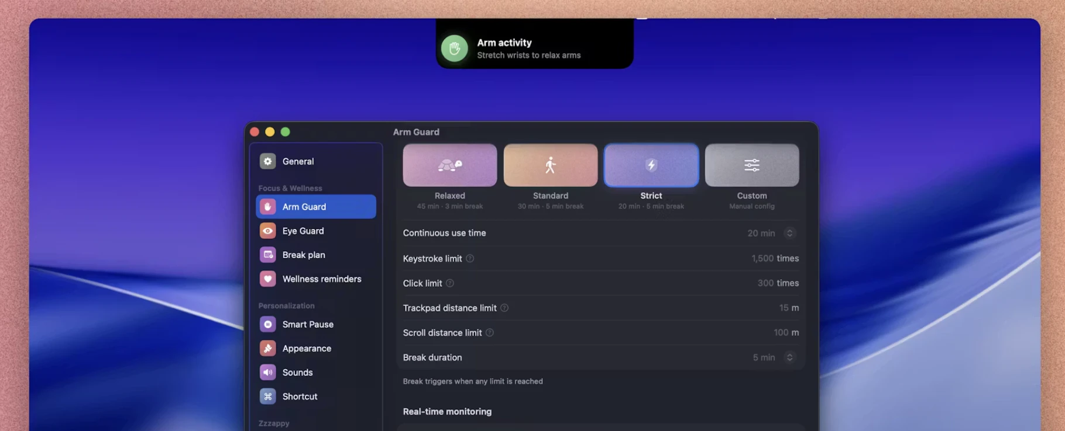The width and height of the screenshot is (1065, 431).
Task: Select the Strict lightning preset card
Action: pyautogui.click(x=651, y=165)
